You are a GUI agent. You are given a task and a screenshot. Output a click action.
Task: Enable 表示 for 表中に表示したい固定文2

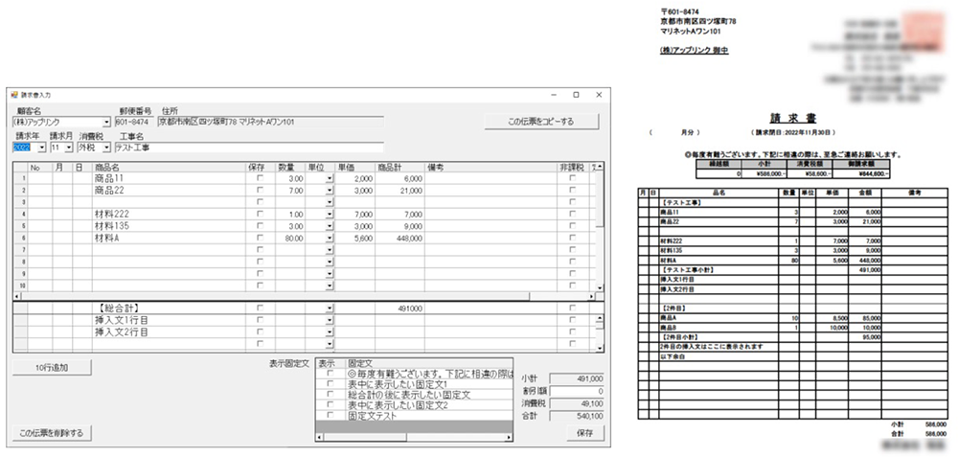(331, 405)
